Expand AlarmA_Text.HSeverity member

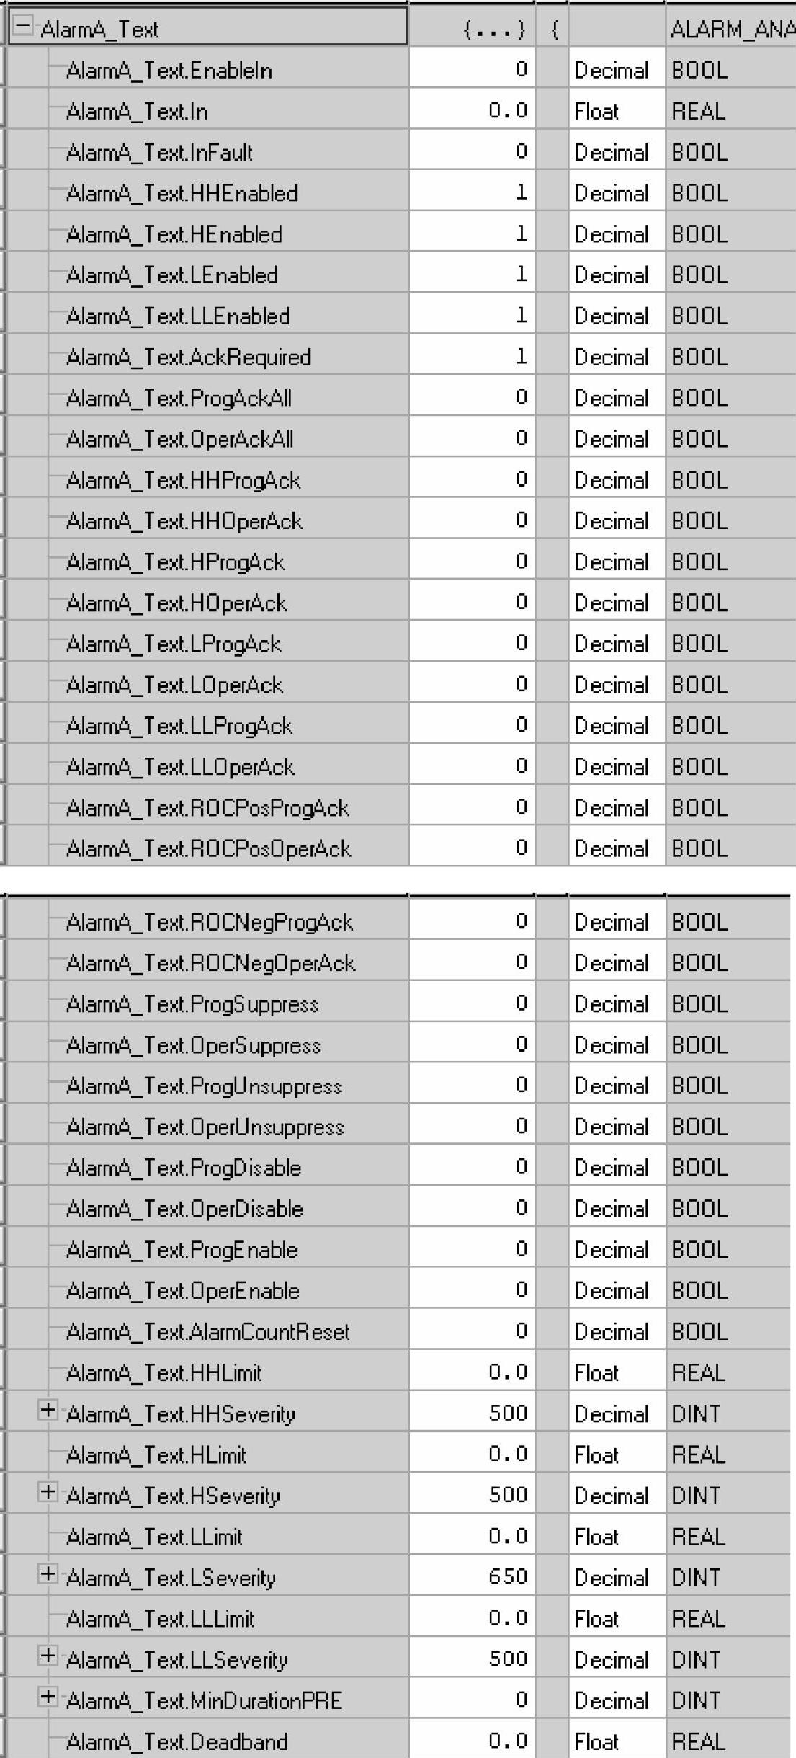point(48,1492)
